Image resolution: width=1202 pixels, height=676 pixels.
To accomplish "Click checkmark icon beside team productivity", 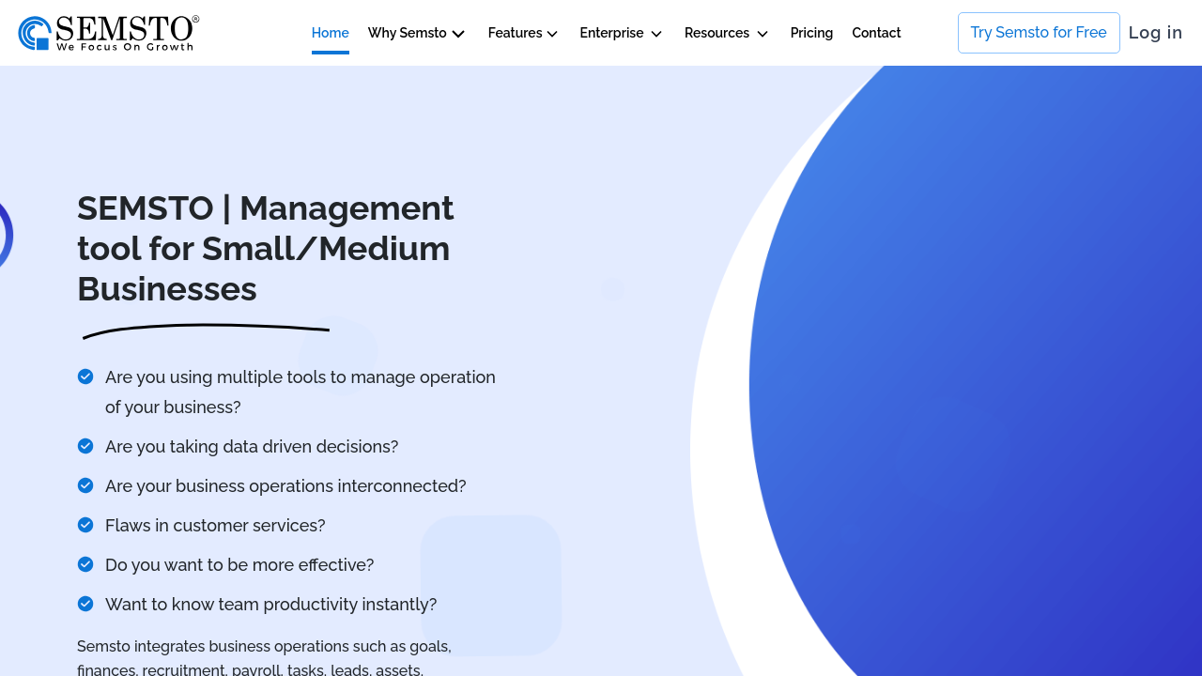I will click(x=85, y=604).
